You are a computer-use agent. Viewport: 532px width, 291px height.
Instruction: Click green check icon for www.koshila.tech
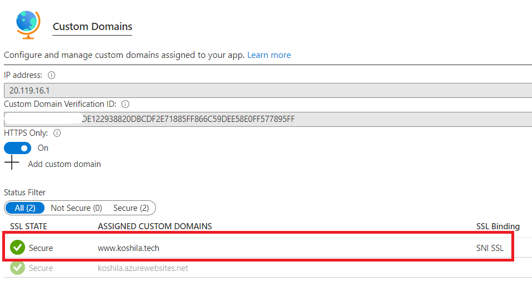pyautogui.click(x=18, y=247)
